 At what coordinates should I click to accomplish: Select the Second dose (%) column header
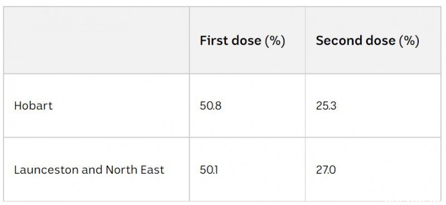click(367, 41)
